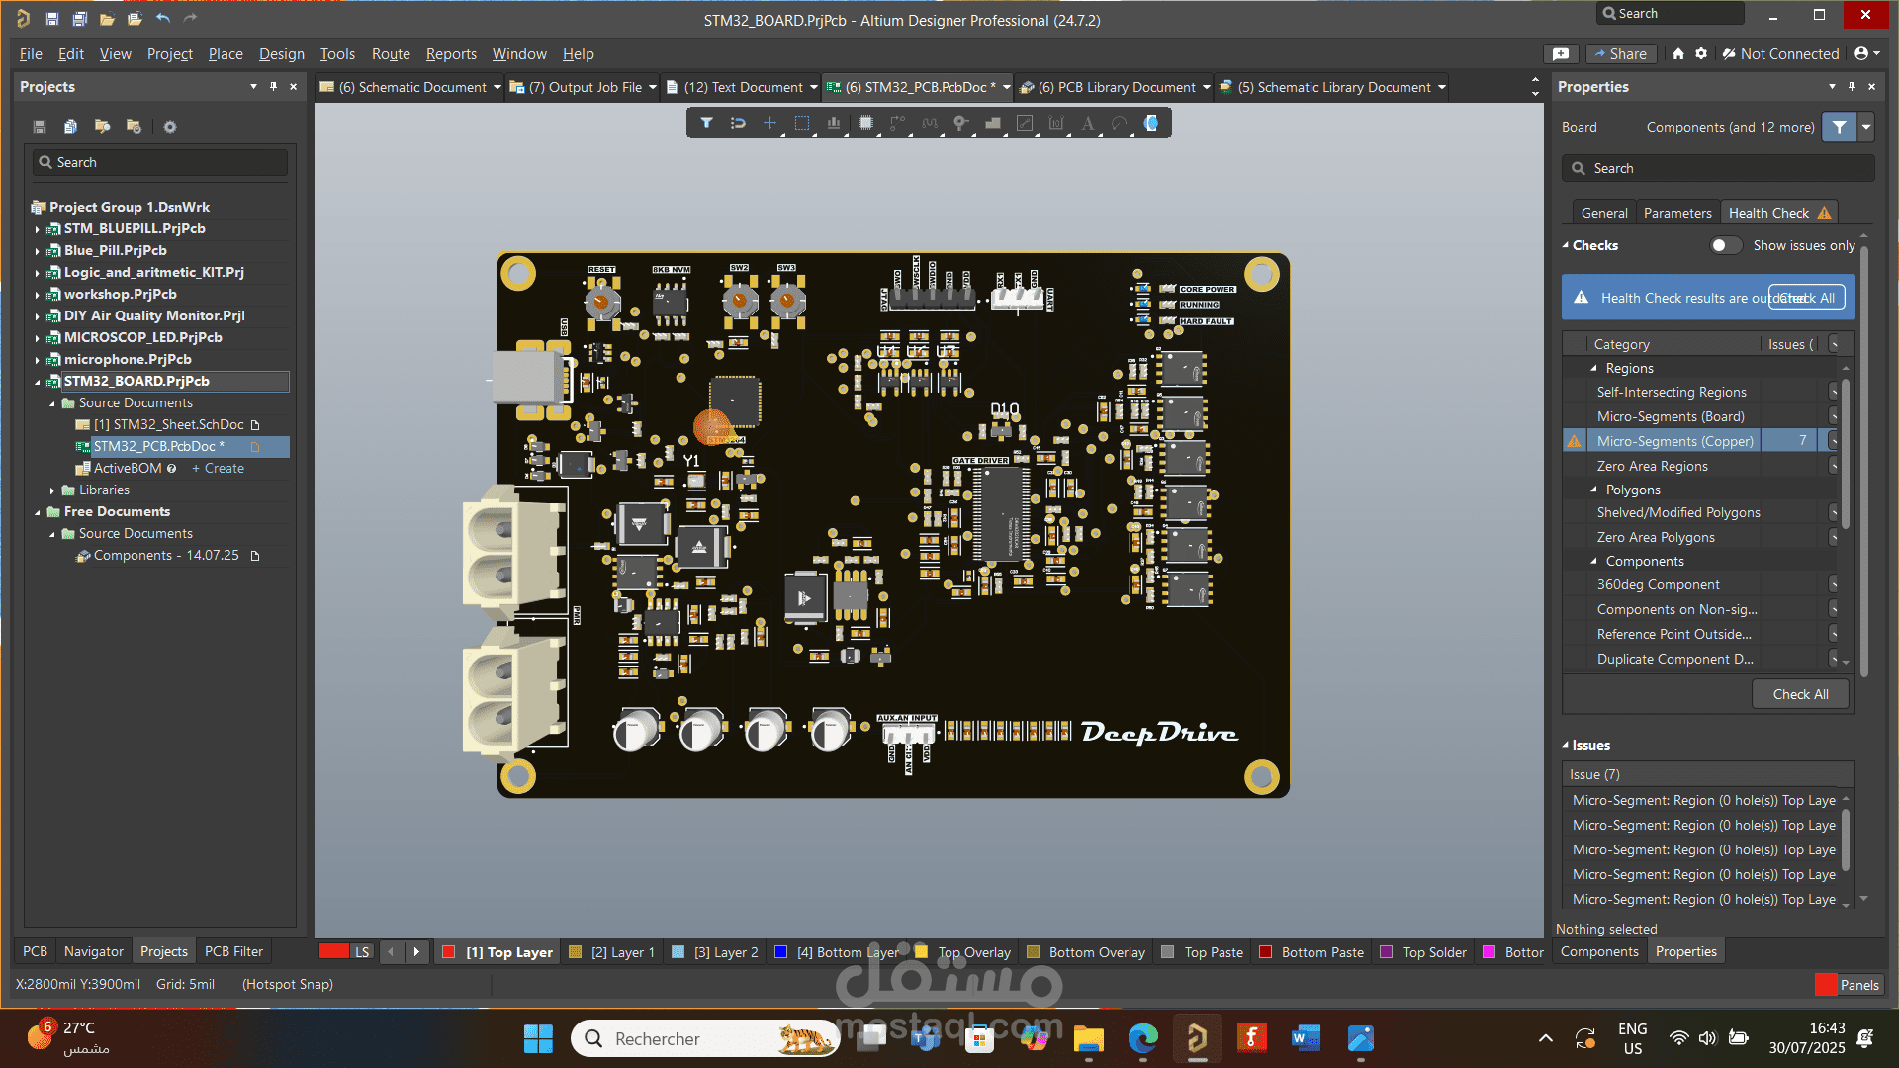Save the active document from the quick access bar
The height and width of the screenshot is (1068, 1899).
[x=52, y=18]
